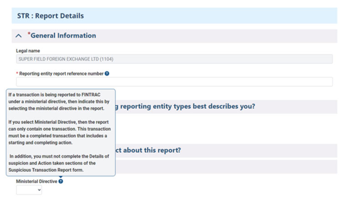Viewport: 342px width, 199px height.
Task: Click the 'Legal name' label
Action: point(28,51)
